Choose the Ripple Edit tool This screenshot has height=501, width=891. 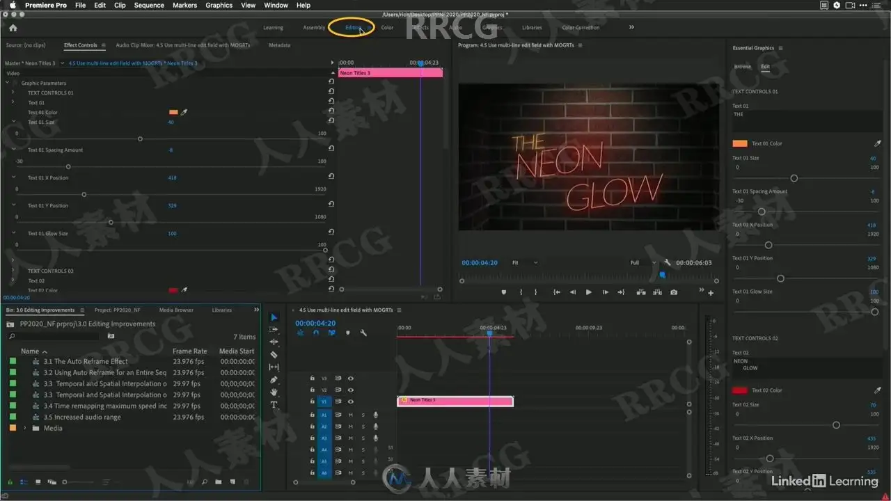tap(274, 342)
